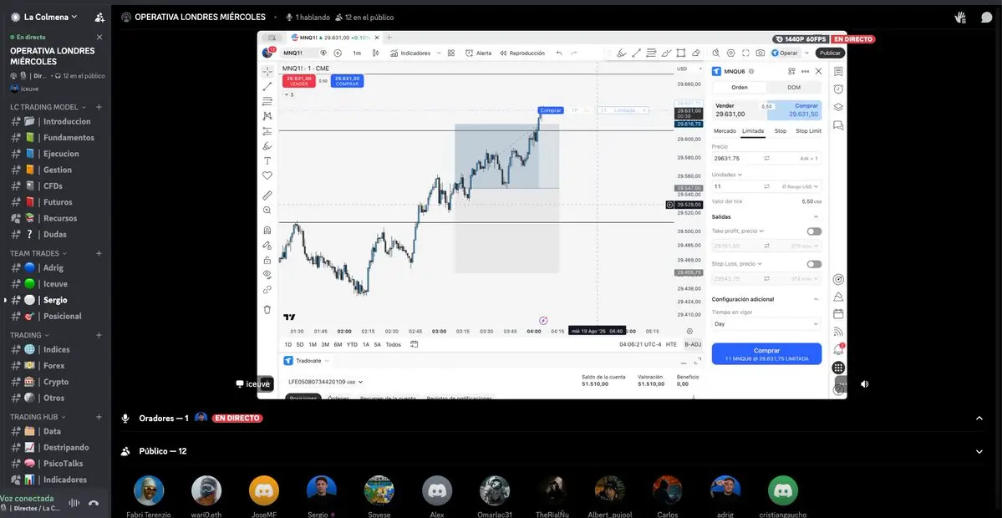Invite people to La Colmena server icon

(x=99, y=18)
